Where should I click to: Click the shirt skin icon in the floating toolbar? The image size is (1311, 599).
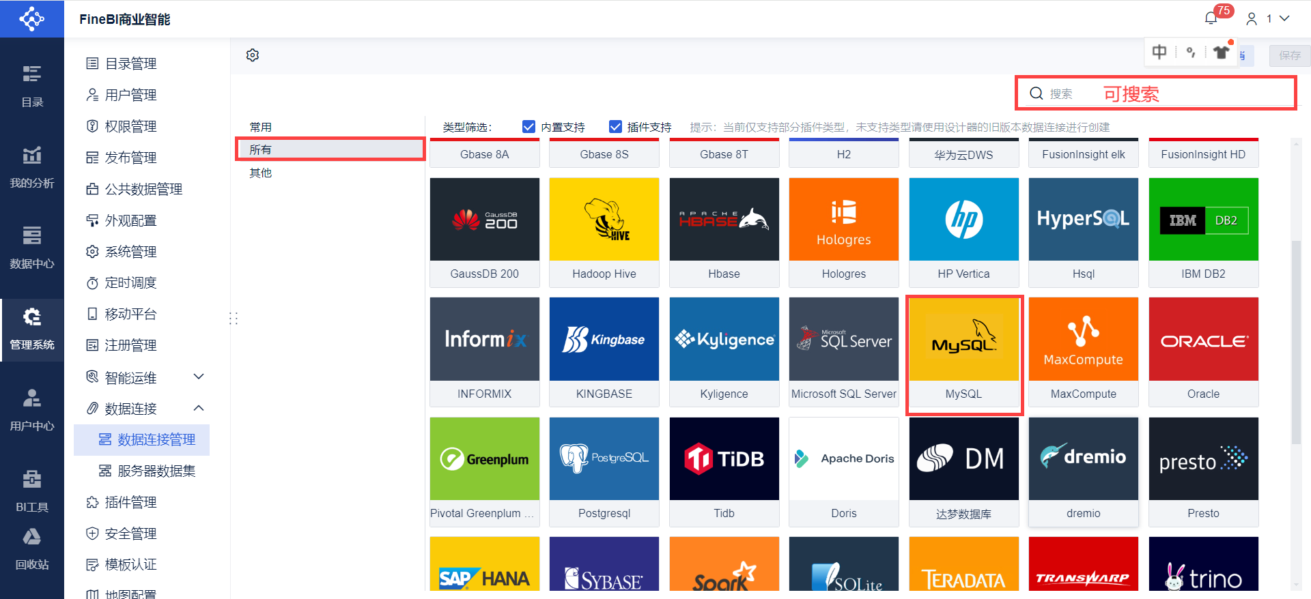pos(1222,52)
